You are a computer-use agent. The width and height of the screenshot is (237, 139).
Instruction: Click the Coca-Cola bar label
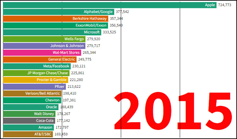(x=45, y=121)
